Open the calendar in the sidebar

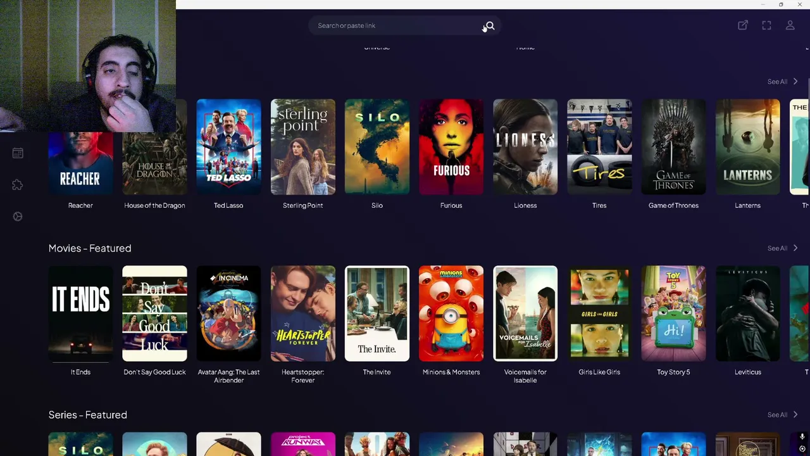(18, 153)
